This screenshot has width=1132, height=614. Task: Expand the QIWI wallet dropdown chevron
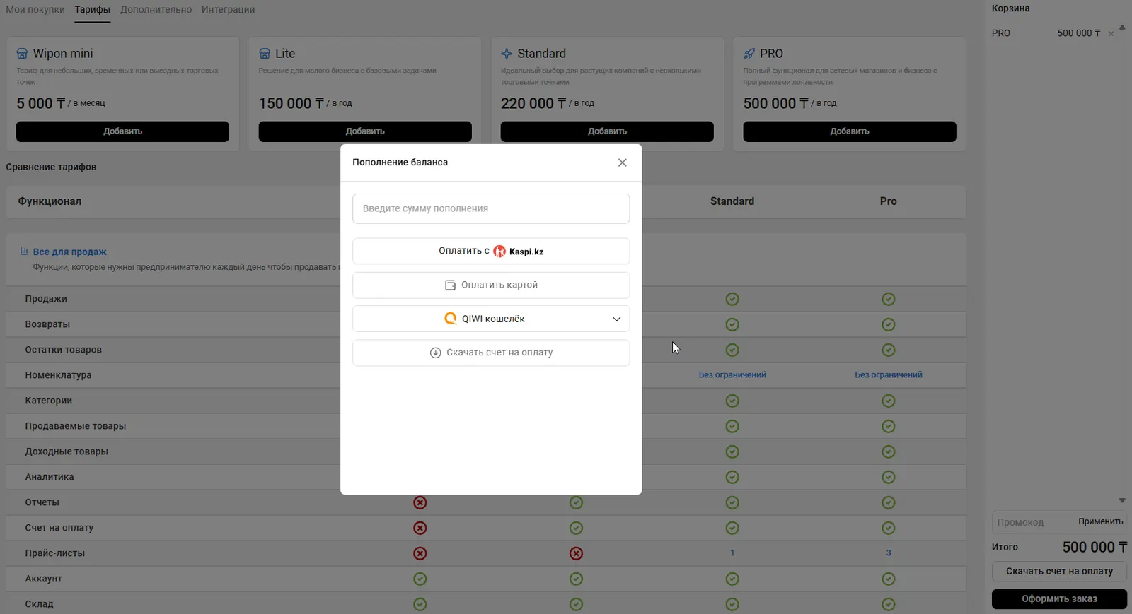pos(616,319)
